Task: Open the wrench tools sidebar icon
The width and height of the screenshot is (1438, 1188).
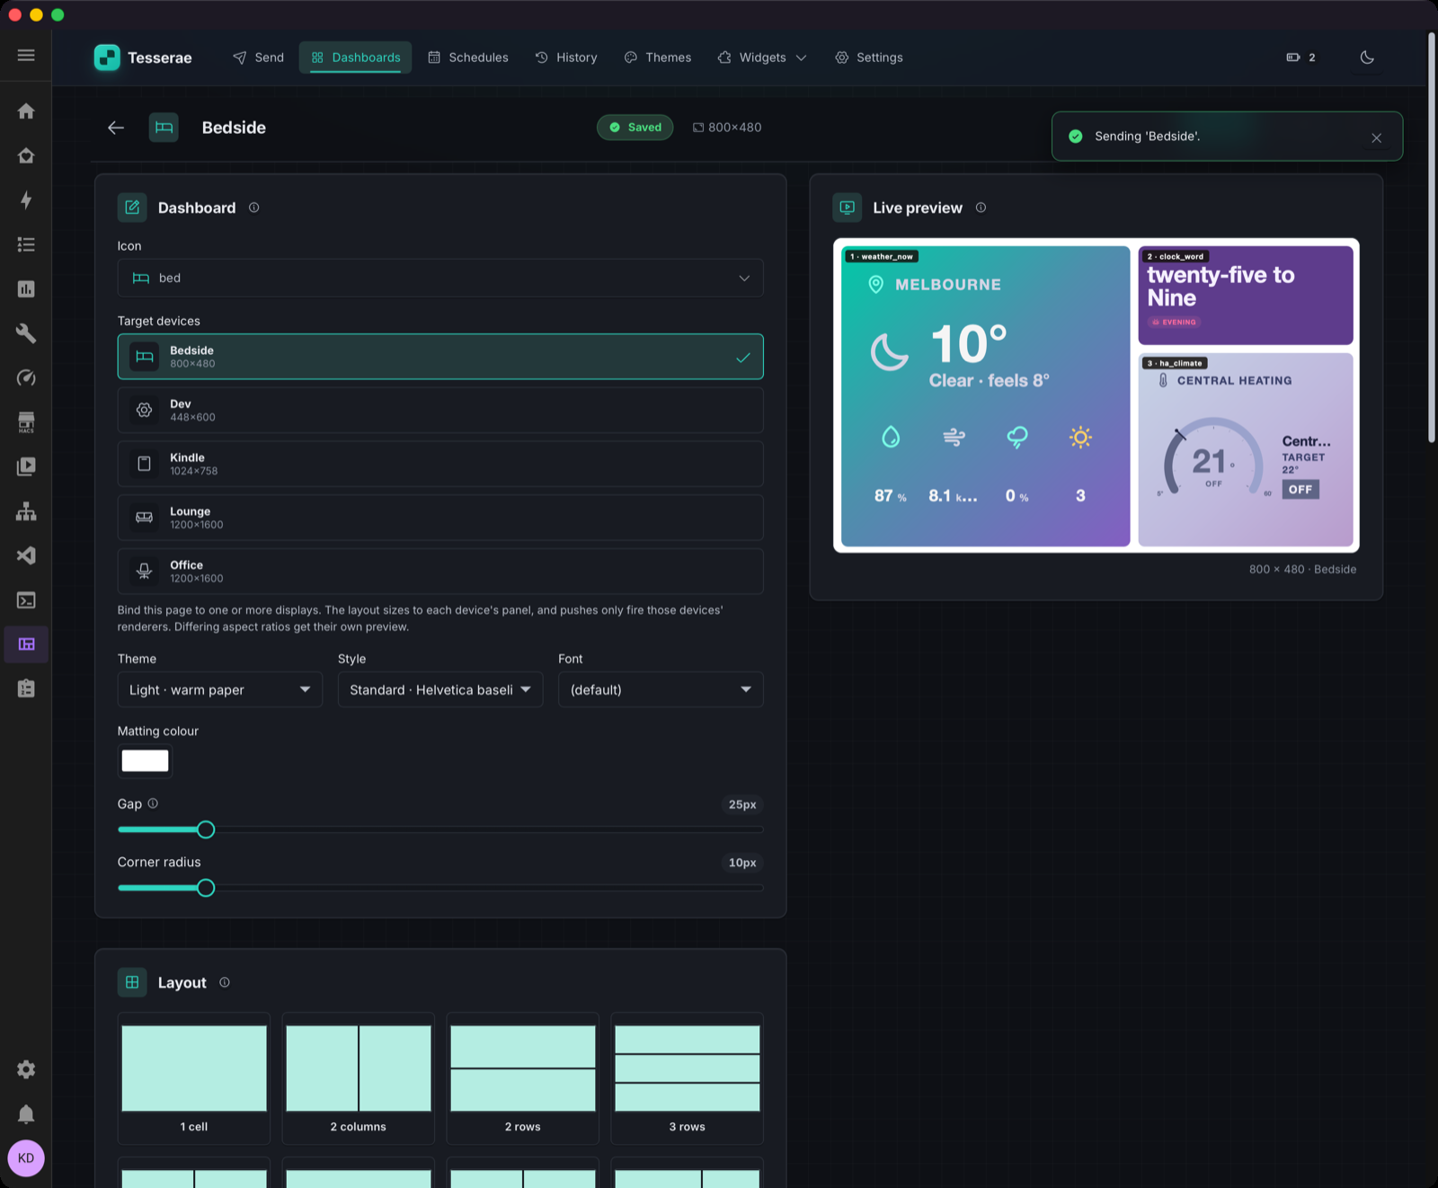Action: coord(26,333)
